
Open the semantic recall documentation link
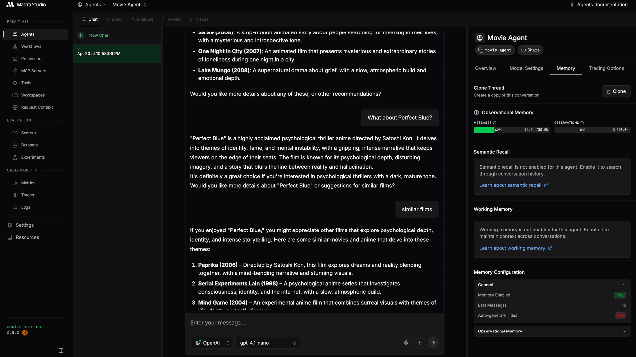(x=511, y=185)
